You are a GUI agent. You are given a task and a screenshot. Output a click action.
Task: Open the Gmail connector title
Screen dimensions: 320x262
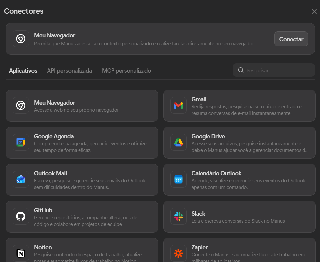199,99
